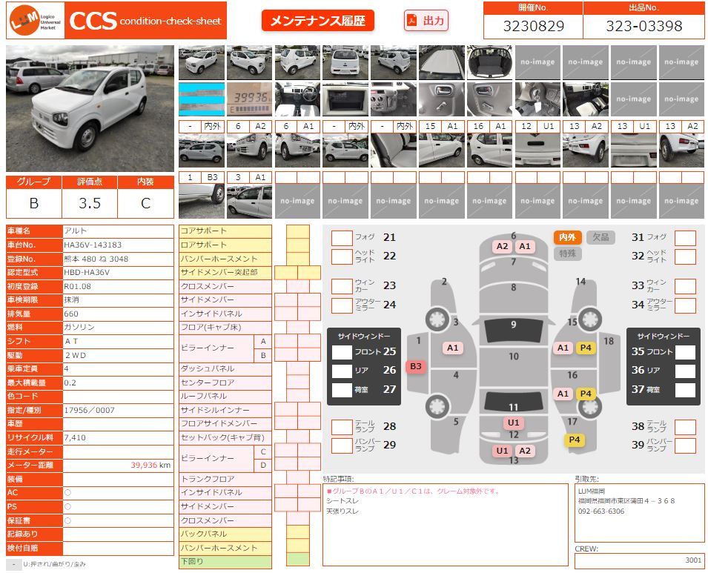Viewport: 708px width, 573px height.
Task: Check the right テールランプ 38 checkbox
Action: coord(685,427)
